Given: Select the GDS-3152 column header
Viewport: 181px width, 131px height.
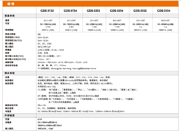Looking at the screenshot, I should pos(47,11).
